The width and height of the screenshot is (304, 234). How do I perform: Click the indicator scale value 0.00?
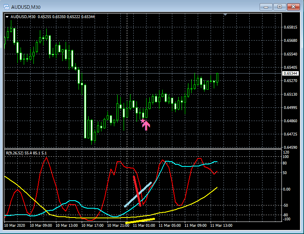[287, 189]
